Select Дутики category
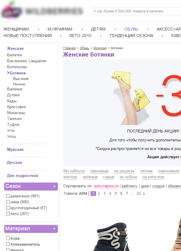 point(13,95)
